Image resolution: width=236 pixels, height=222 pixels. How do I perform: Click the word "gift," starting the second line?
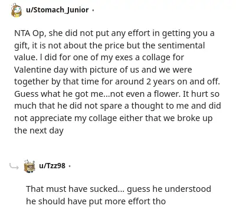(22, 45)
